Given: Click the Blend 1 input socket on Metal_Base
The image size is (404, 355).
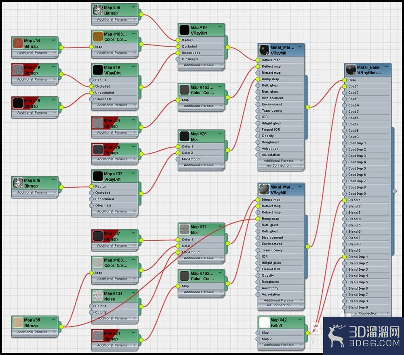Looking at the screenshot, I should click(x=345, y=200).
